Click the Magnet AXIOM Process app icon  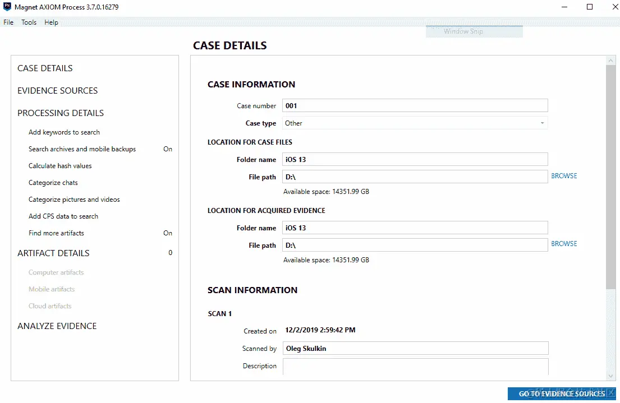click(x=7, y=7)
